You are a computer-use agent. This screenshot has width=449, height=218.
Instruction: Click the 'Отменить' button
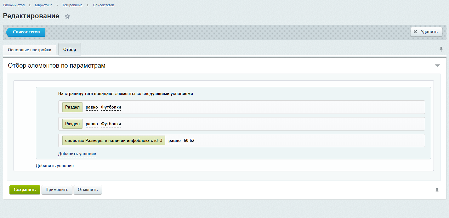(88, 190)
